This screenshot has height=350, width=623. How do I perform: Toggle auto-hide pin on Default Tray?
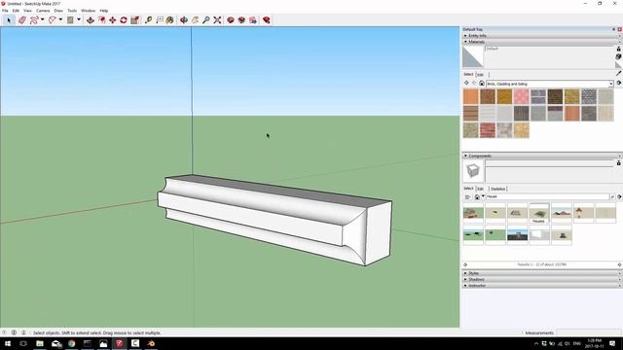(x=614, y=29)
